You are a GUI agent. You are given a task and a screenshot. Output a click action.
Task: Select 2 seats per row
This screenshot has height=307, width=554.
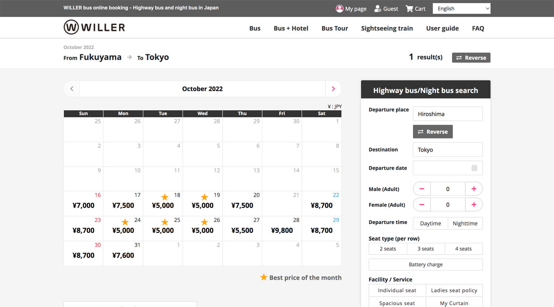click(x=388, y=249)
